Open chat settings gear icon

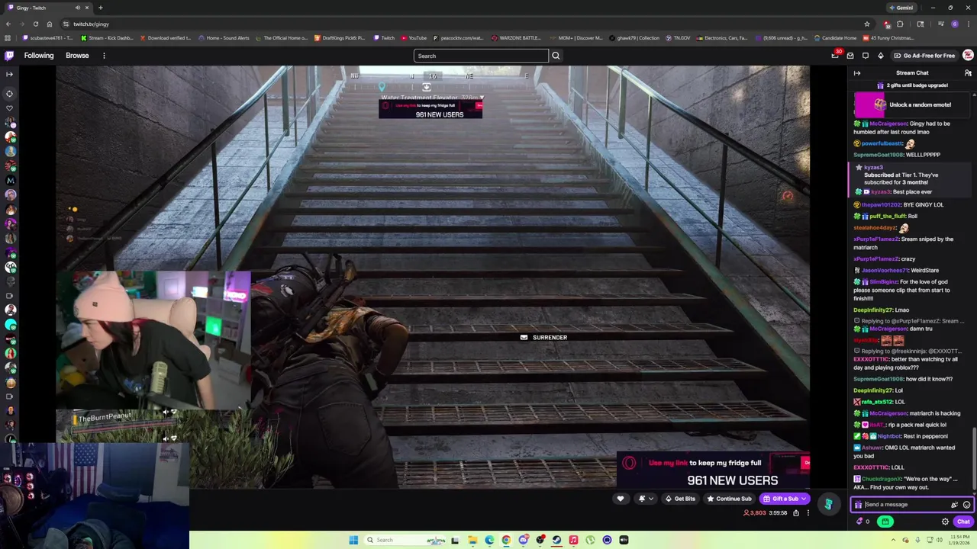pos(945,522)
